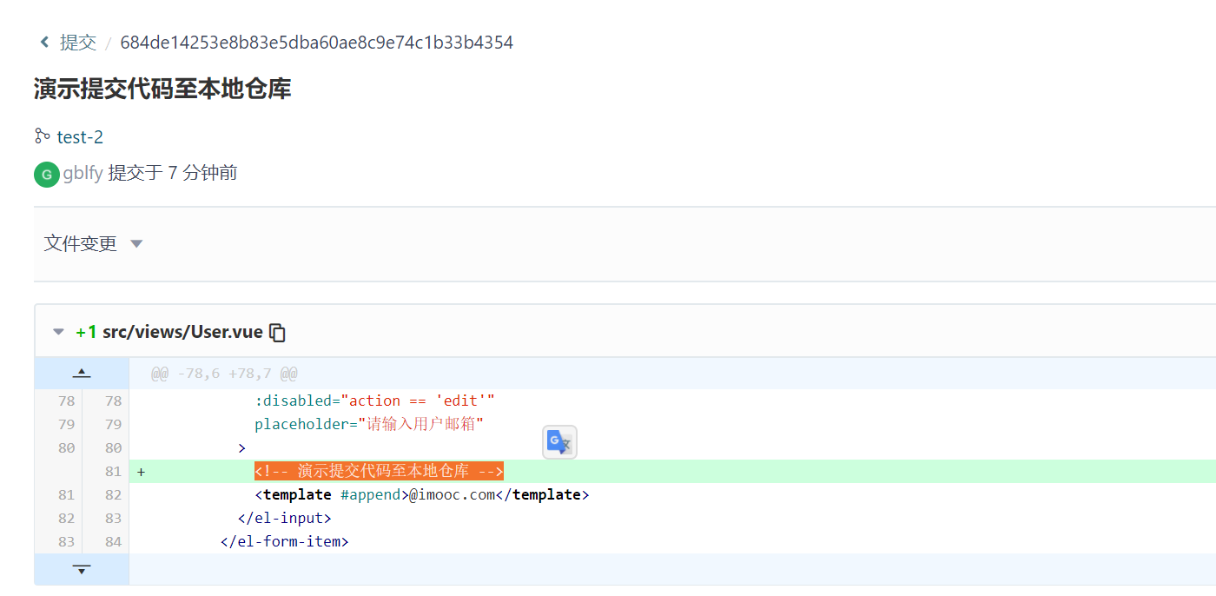Expand the 文件变更 dropdown arrow
Screen dimensions: 1216x596
(136, 244)
